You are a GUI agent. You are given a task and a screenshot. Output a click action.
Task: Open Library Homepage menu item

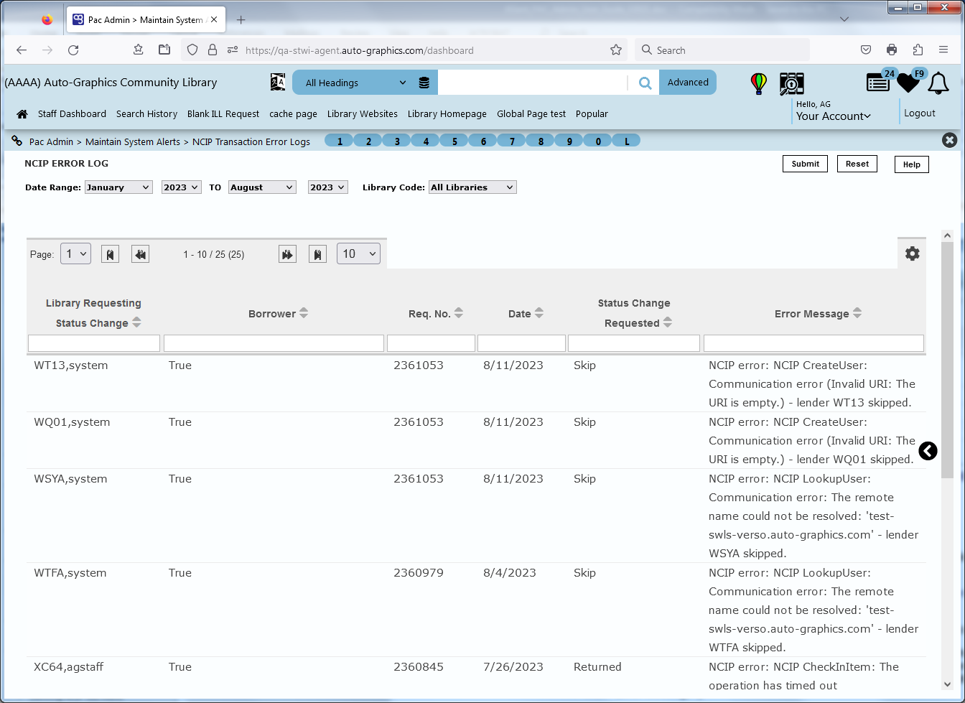(x=447, y=113)
